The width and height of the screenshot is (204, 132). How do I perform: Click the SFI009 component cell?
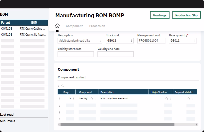coord(83,99)
